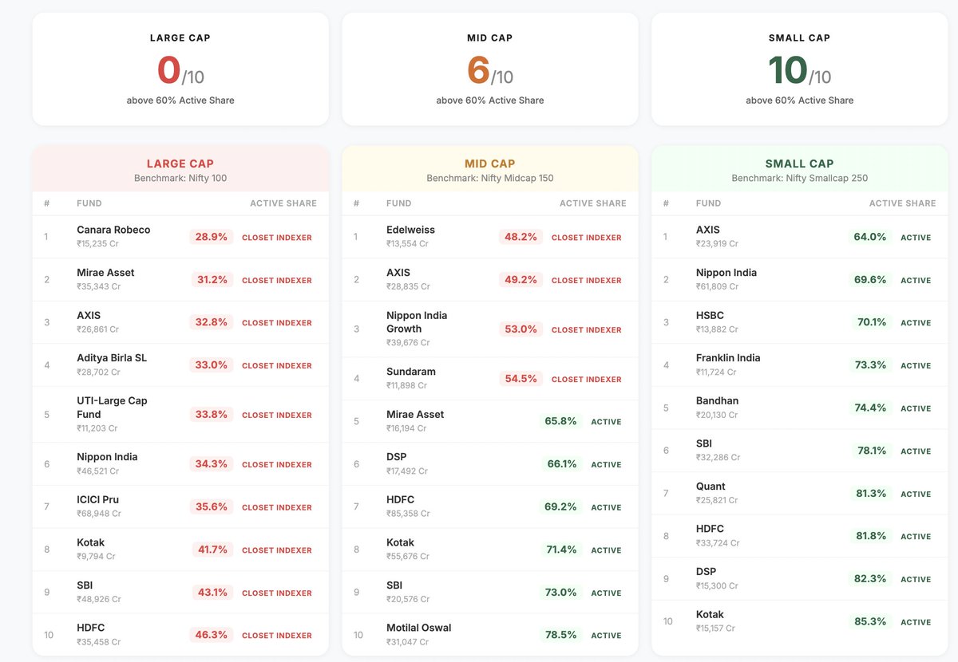
Task: Click the Sundaram fund name
Action: pyautogui.click(x=411, y=372)
